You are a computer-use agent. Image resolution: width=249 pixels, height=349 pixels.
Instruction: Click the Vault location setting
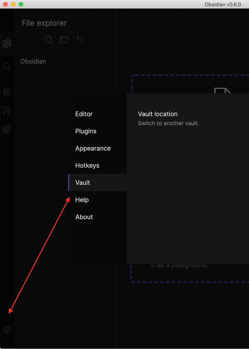coord(158,114)
